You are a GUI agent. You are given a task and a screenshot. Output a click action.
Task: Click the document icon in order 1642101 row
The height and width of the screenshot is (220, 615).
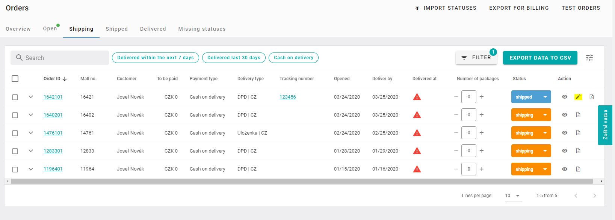click(x=592, y=97)
